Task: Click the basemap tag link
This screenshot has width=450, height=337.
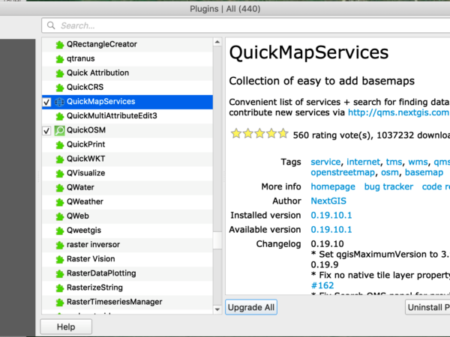Action: tap(424, 172)
